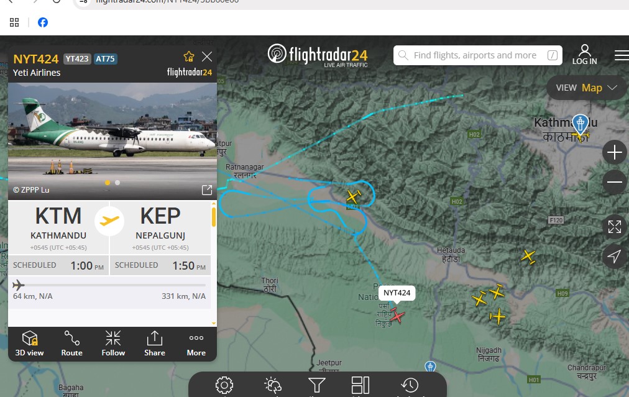Center map on my location
The width and height of the screenshot is (629, 397).
click(x=614, y=256)
